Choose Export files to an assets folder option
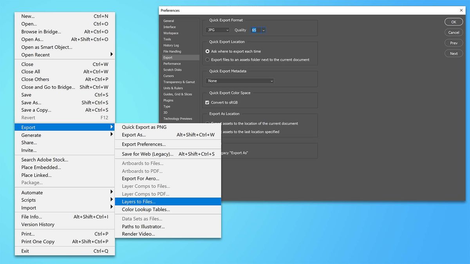The image size is (470, 264). click(208, 59)
